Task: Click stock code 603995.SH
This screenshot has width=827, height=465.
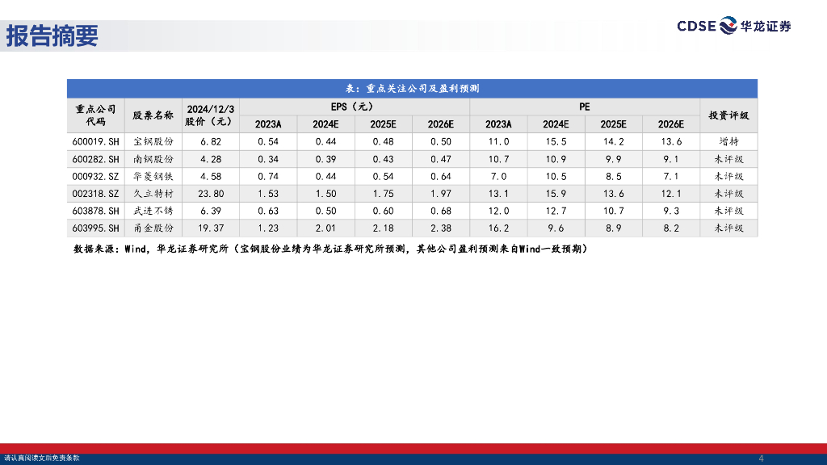Action: [95, 228]
